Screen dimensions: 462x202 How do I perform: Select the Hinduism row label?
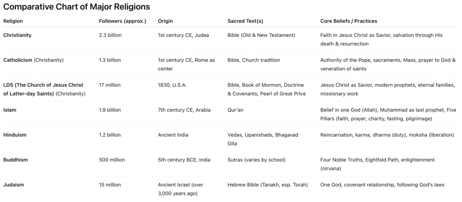[x=15, y=135]
